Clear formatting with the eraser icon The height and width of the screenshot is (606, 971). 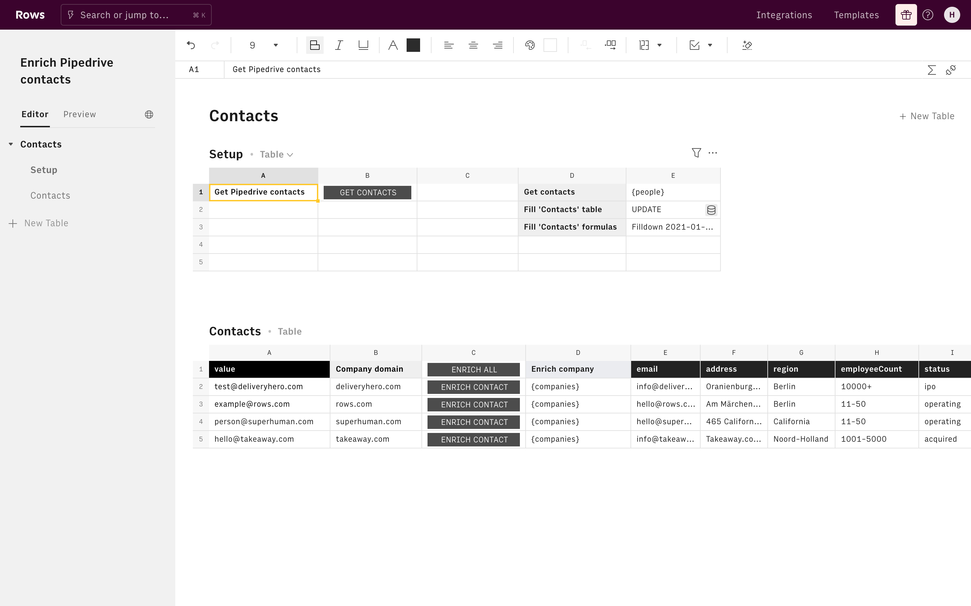coord(747,45)
